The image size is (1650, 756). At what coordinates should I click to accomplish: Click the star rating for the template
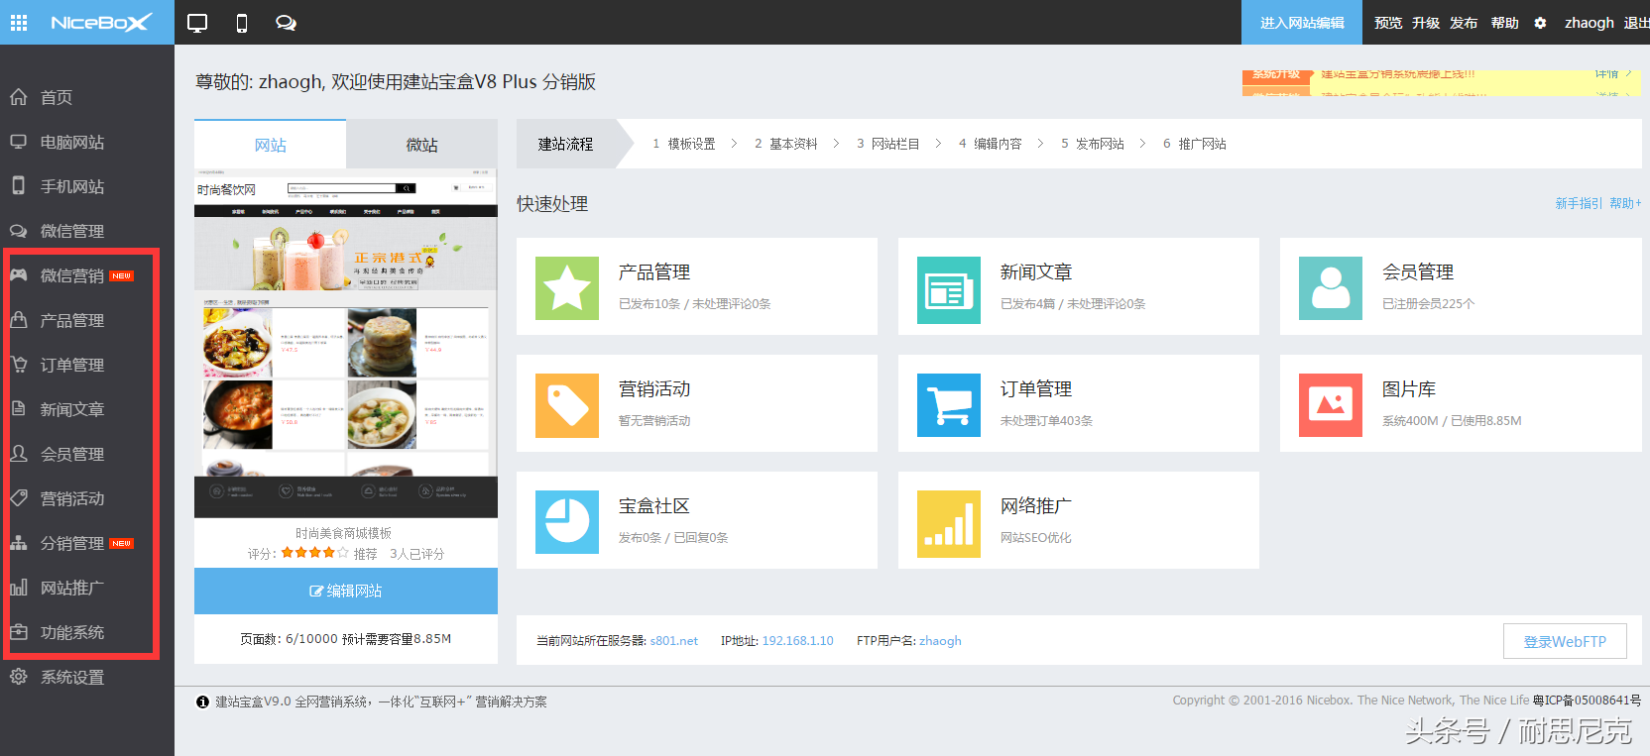314,553
